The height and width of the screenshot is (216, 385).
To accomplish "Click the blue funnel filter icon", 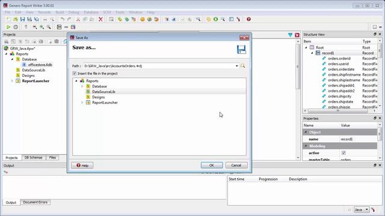I will [290, 35].
